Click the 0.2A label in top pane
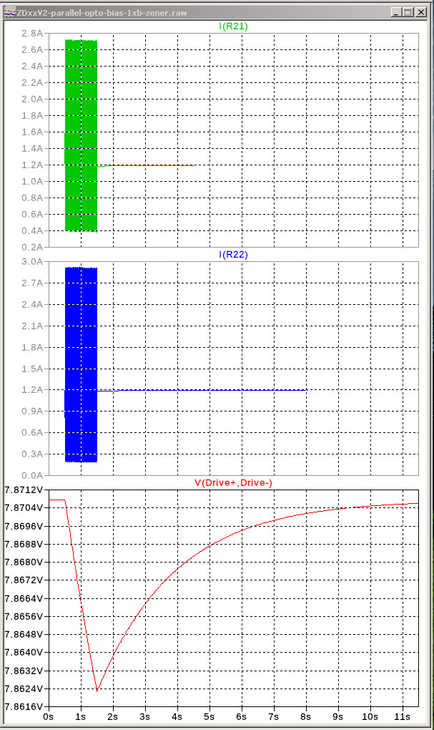434x730 pixels. 32,247
